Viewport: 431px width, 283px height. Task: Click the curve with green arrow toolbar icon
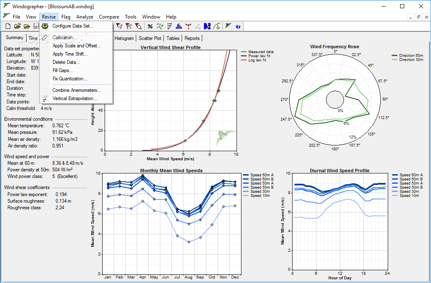(217, 26)
